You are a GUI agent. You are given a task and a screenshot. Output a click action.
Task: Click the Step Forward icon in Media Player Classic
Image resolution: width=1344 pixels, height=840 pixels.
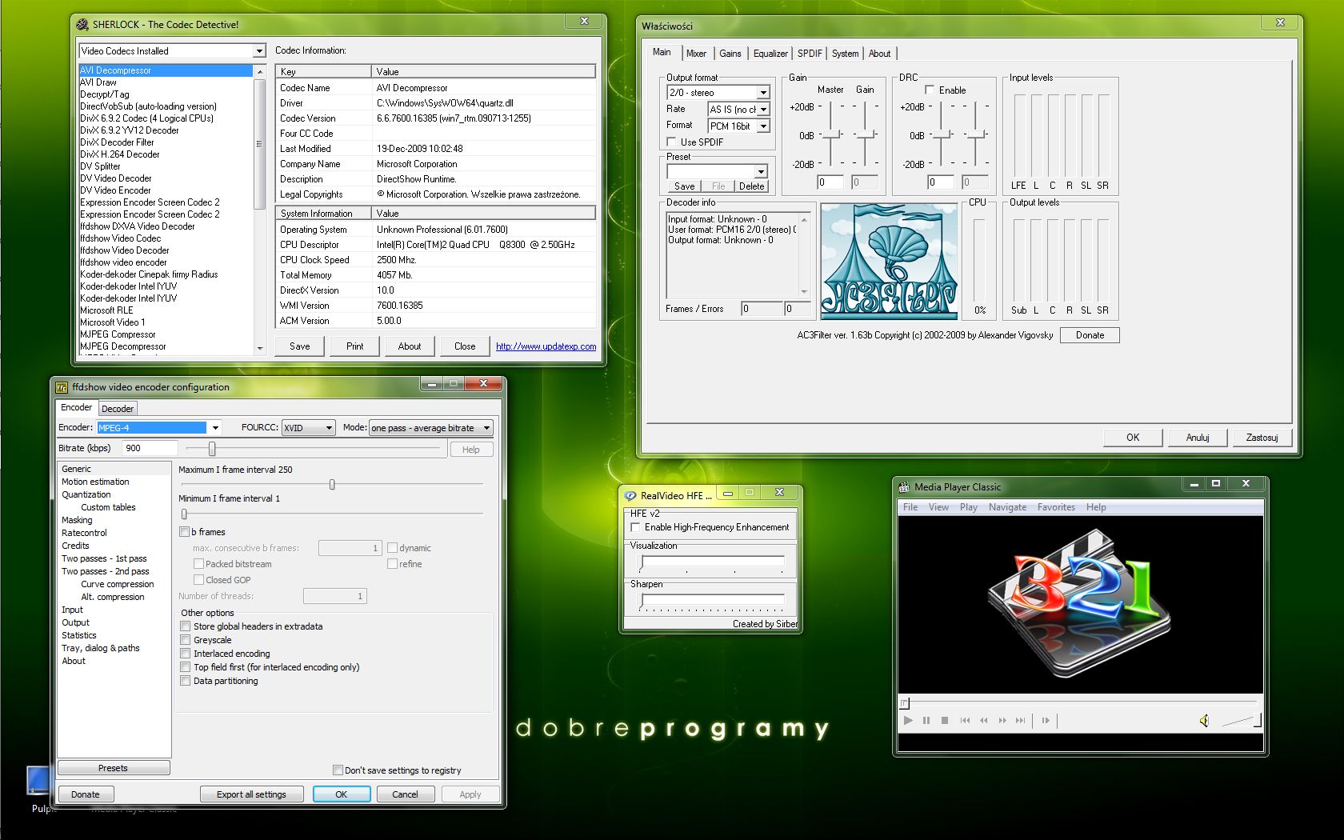click(1046, 720)
